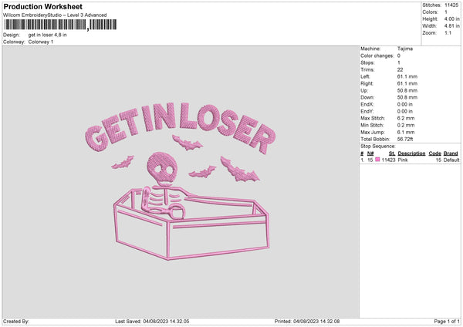Click the 'Page 1 of 1' footer text

point(447,321)
